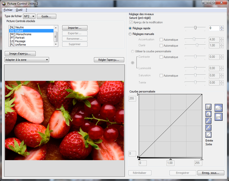Decrease Réglage rapide value with down arrow
Screen dimensions: 229x181
click(x=222, y=30)
